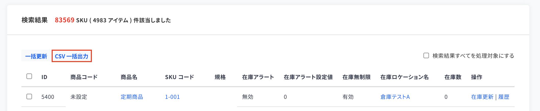Select the ID column header

point(44,77)
